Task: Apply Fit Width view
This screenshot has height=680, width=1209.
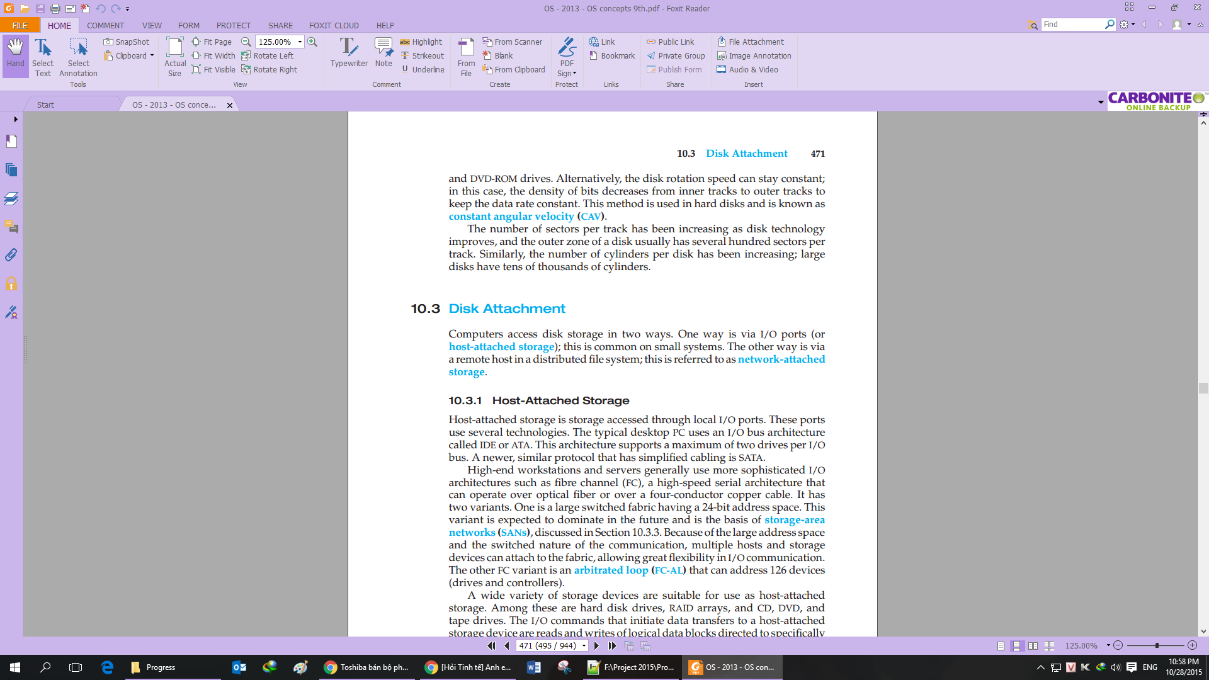Action: click(213, 55)
